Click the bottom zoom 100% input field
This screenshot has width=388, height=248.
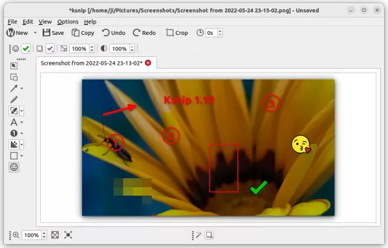[32, 235]
